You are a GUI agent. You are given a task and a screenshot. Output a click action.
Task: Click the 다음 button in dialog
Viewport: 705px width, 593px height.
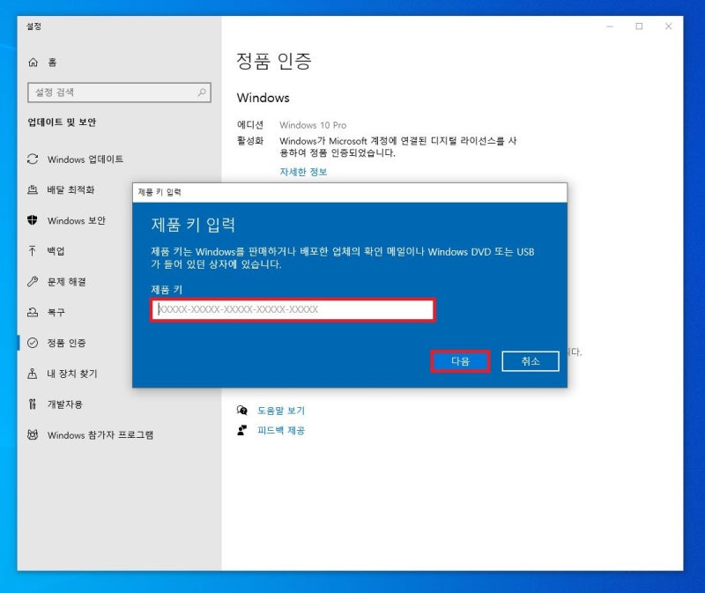coord(460,361)
